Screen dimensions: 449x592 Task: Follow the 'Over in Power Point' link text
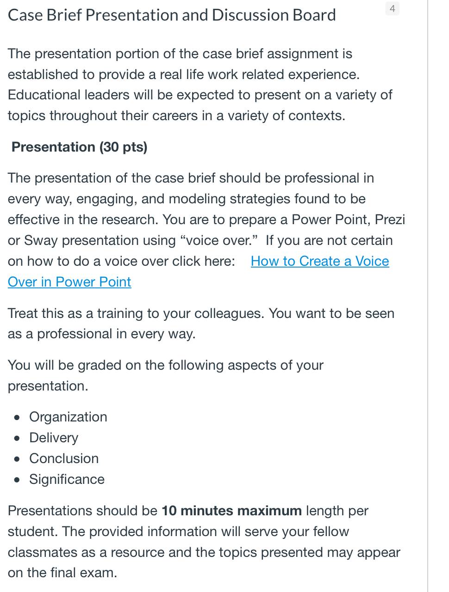[69, 282]
